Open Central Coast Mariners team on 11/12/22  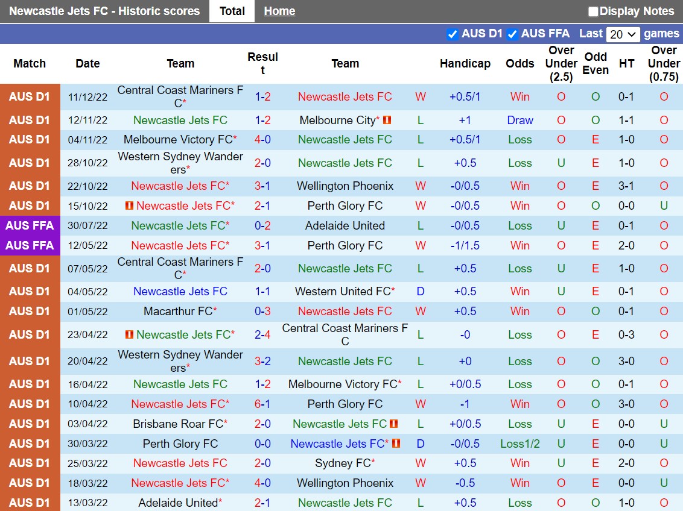click(x=180, y=96)
